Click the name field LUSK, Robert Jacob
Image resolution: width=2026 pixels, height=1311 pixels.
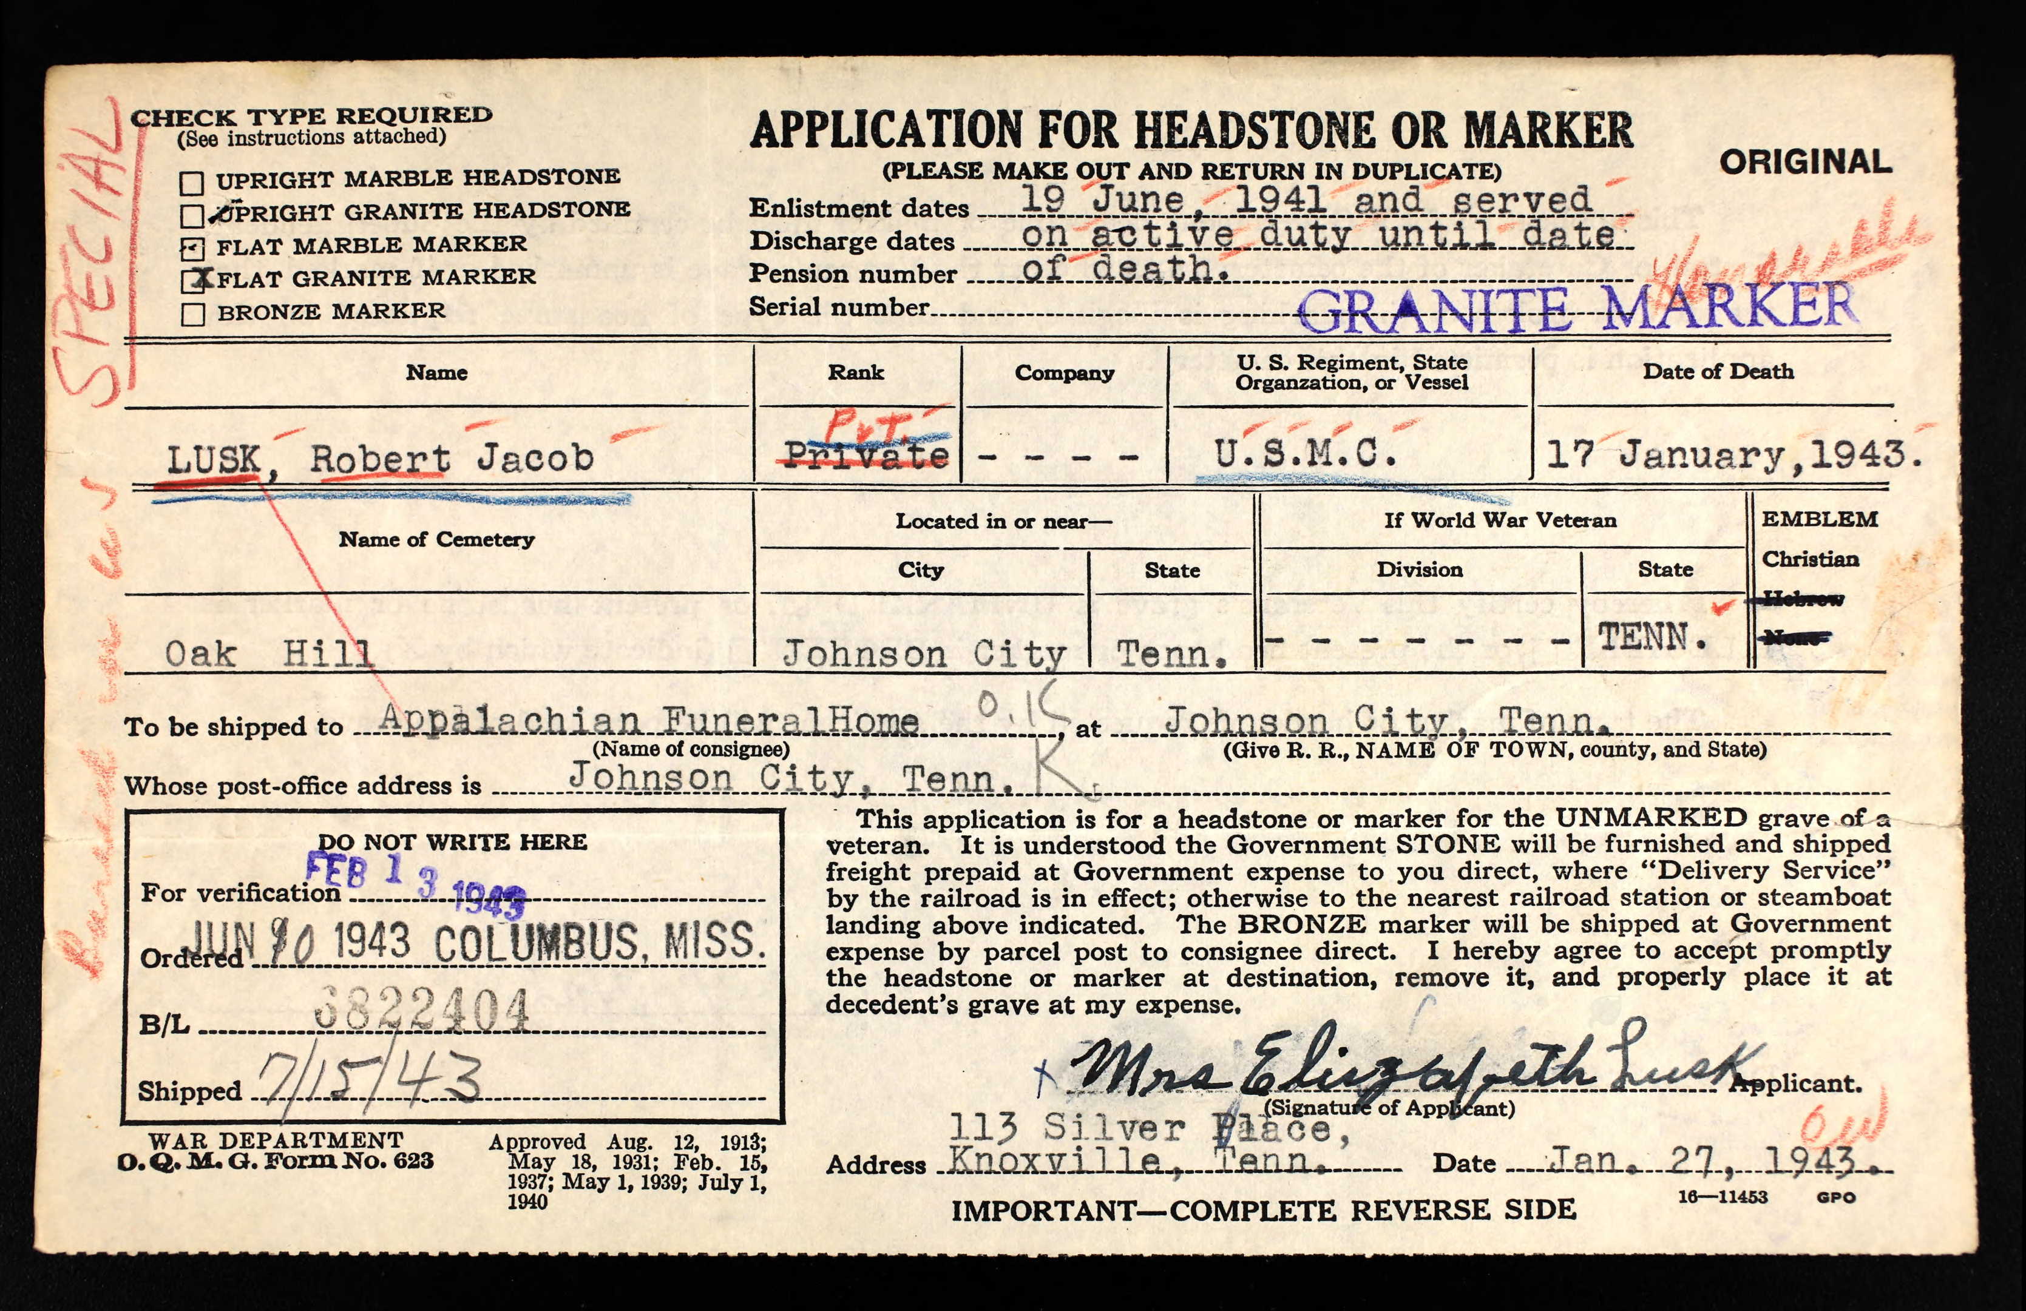pyautogui.click(x=380, y=459)
